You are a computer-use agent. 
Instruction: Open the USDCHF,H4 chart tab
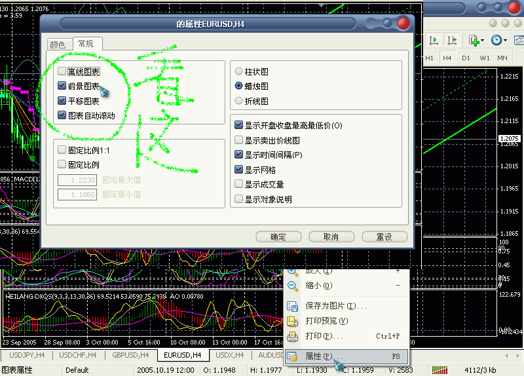coord(78,355)
